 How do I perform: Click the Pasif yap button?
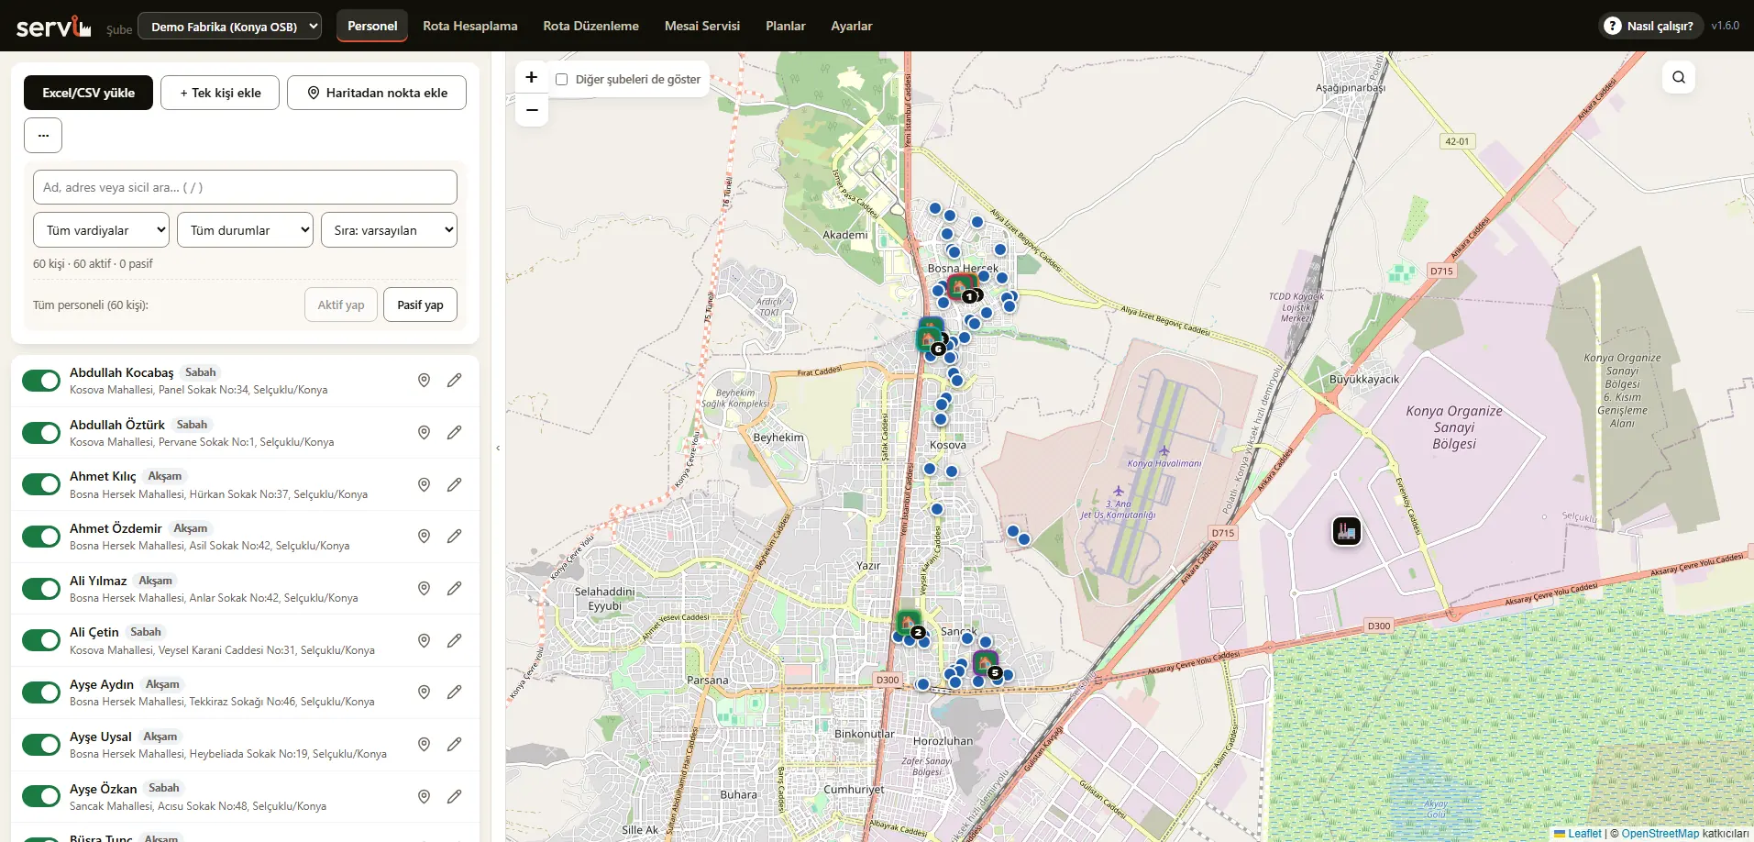[420, 305]
